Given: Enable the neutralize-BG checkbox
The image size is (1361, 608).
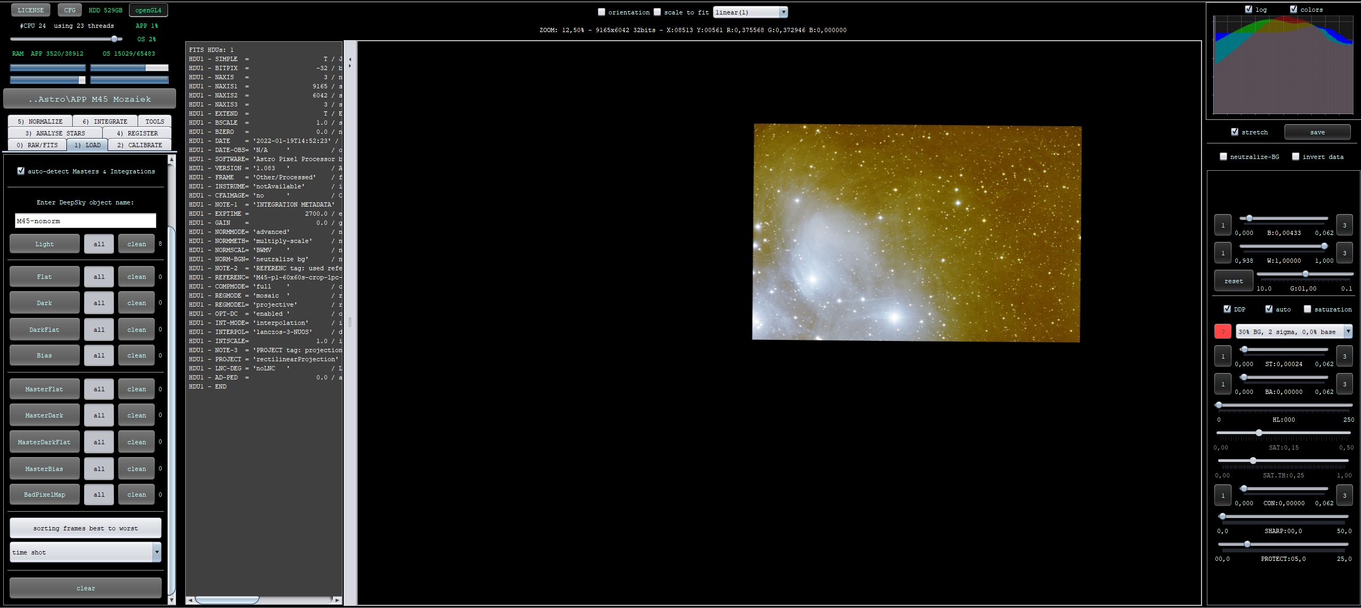Looking at the screenshot, I should 1223,157.
